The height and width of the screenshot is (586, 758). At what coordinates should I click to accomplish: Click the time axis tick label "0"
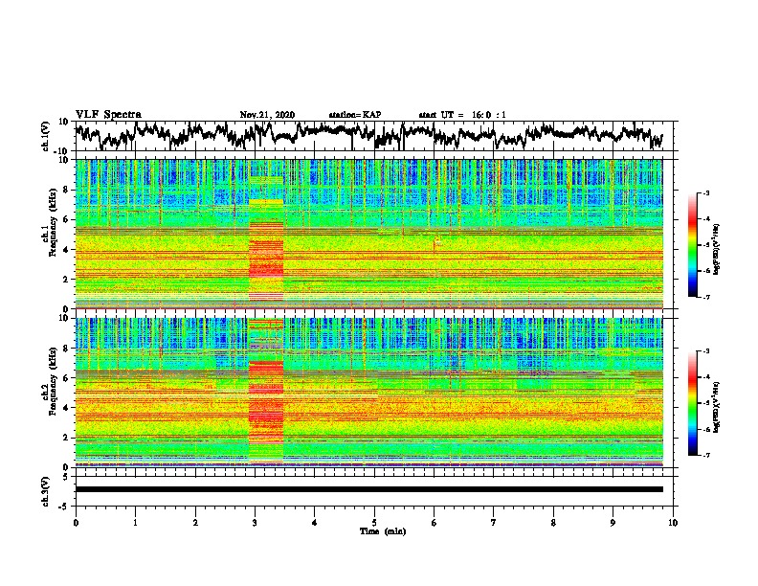click(x=76, y=523)
